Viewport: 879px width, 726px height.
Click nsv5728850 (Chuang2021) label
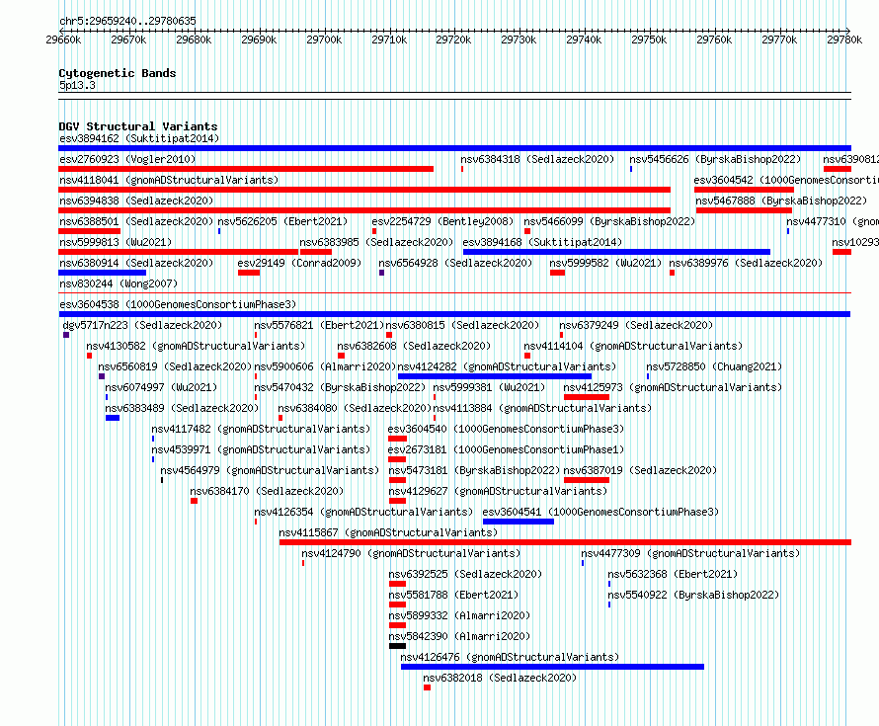[714, 366]
